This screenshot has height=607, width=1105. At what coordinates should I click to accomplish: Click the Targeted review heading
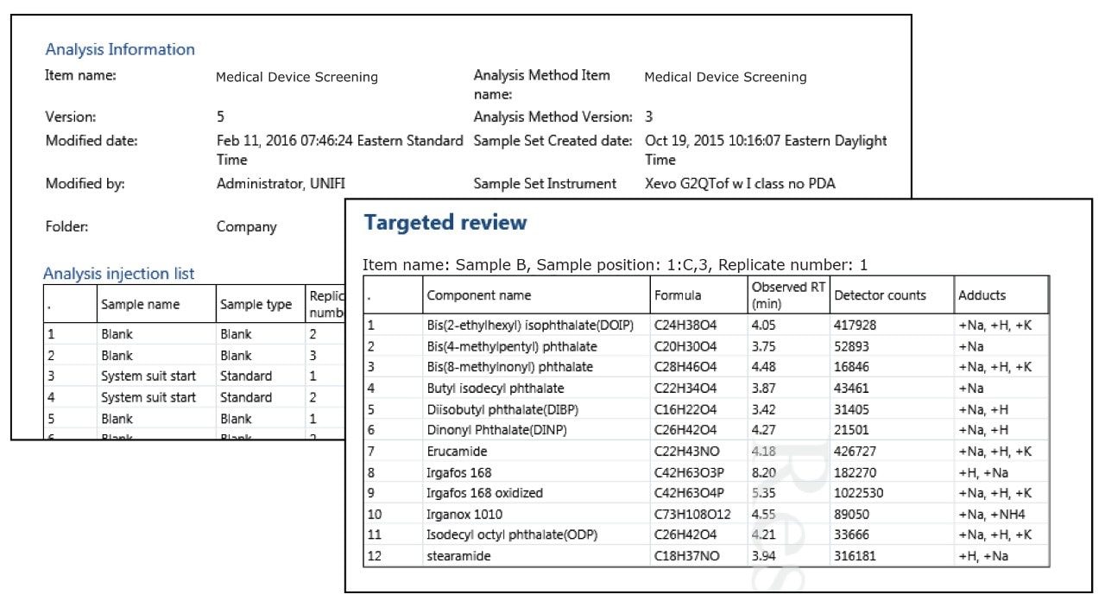click(x=445, y=222)
